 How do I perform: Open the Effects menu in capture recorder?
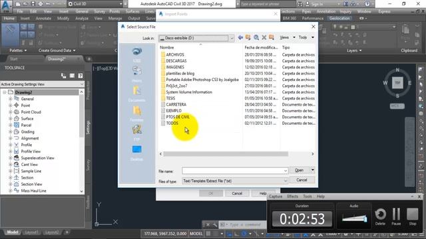click(x=292, y=197)
